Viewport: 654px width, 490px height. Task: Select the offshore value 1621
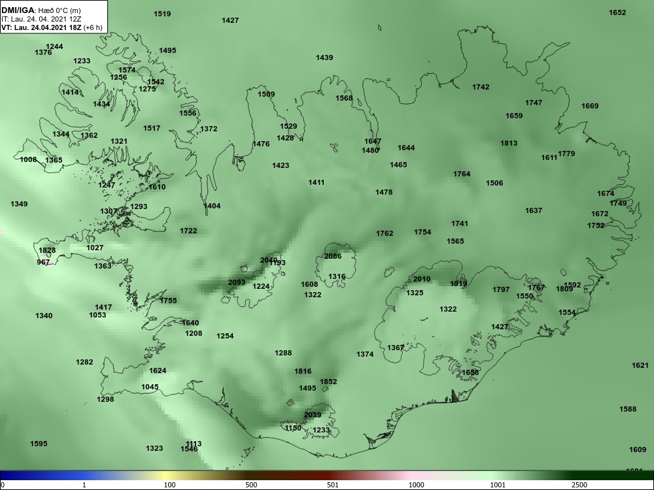pyautogui.click(x=640, y=365)
